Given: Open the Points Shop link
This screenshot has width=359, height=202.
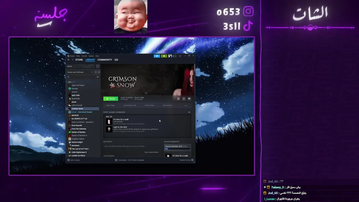Looking at the screenshot, I should [x=149, y=105].
